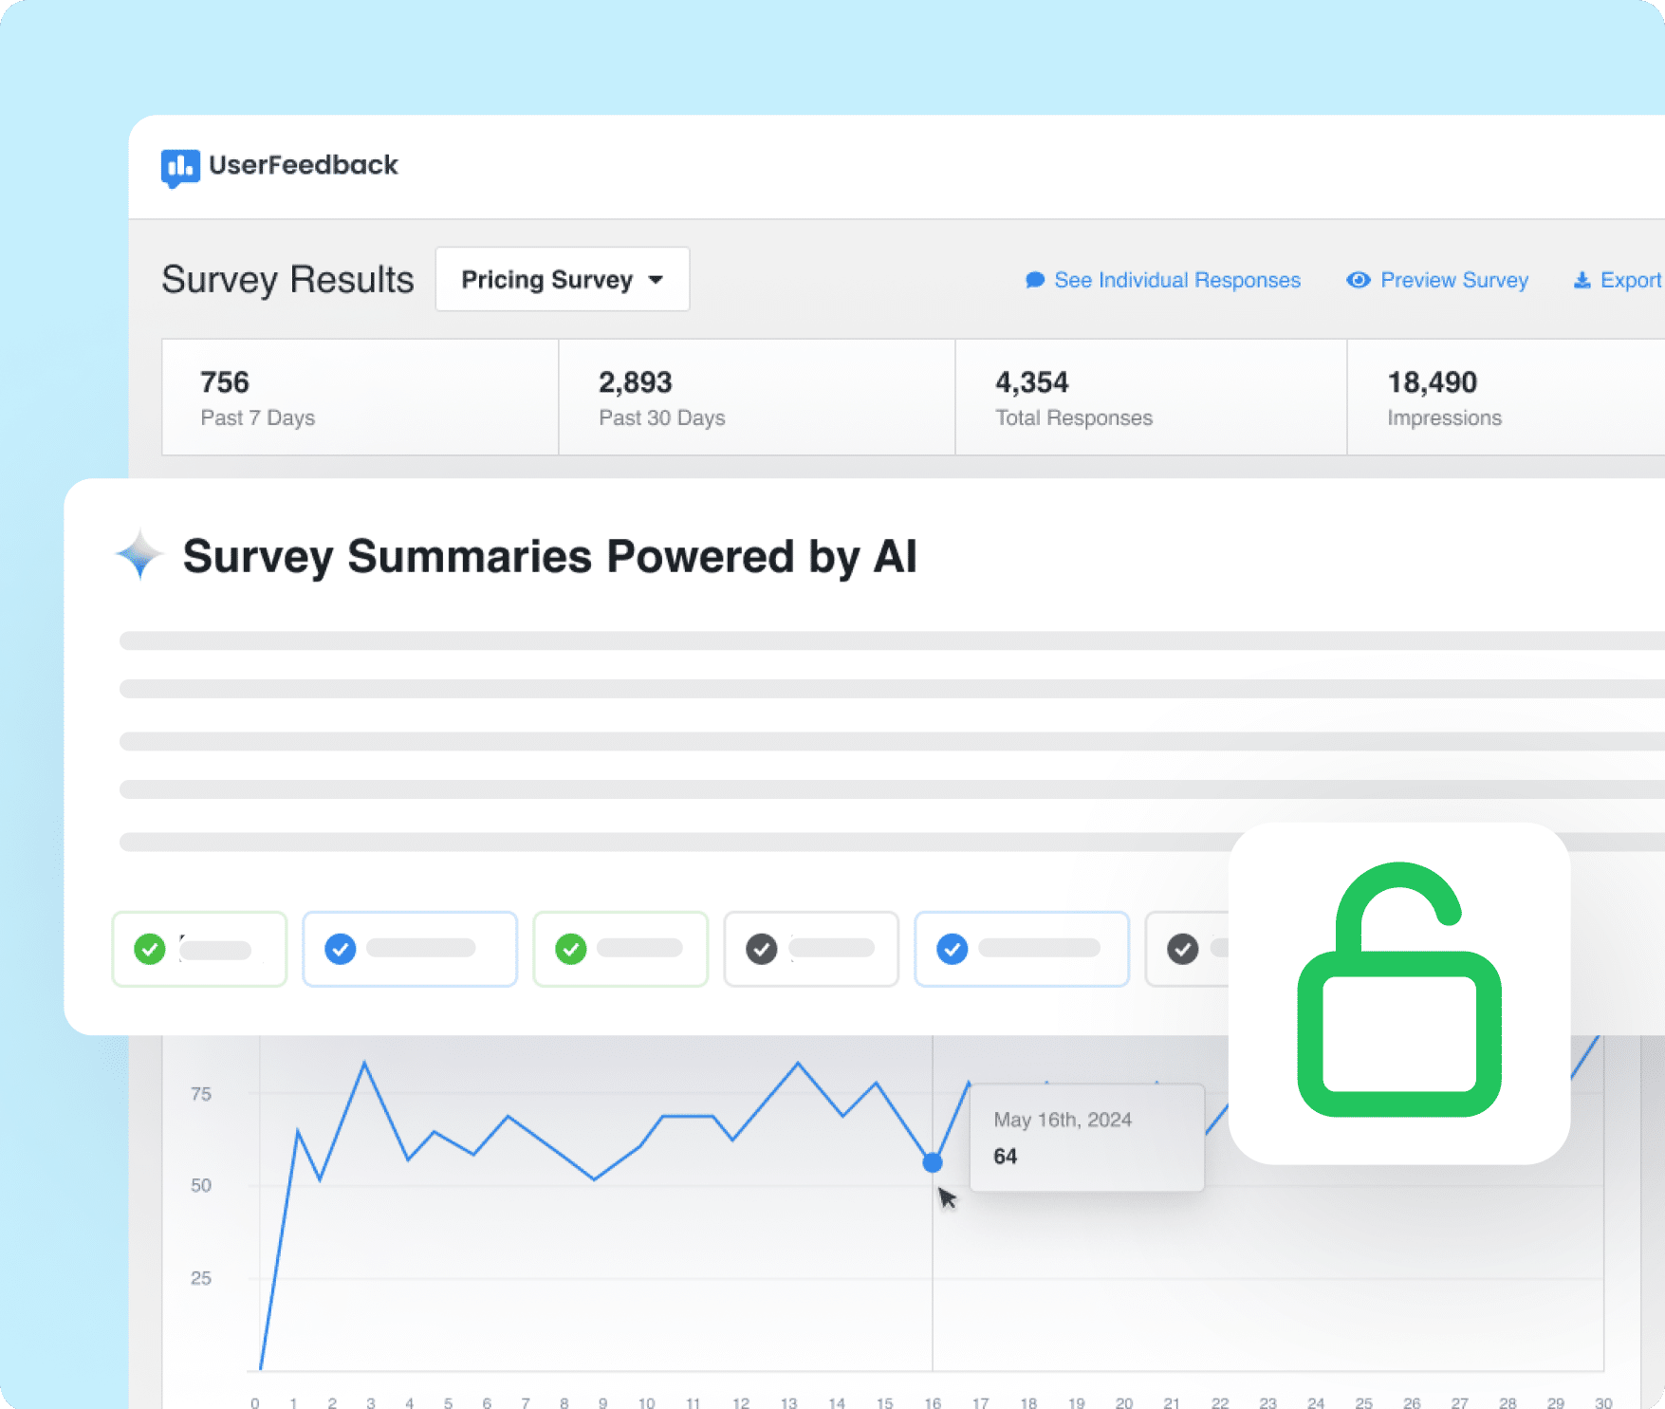Toggle the second green checkmark chip

[x=620, y=949]
